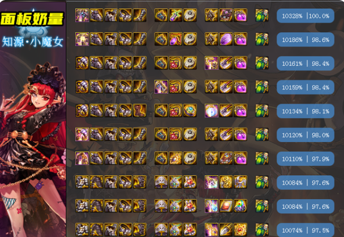Select the 10186% | 98.6% score badge
This screenshot has height=237, width=344.
[x=306, y=39]
